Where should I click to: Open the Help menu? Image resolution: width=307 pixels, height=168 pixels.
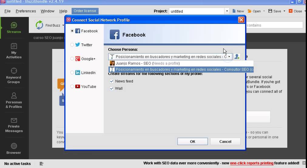(63, 11)
